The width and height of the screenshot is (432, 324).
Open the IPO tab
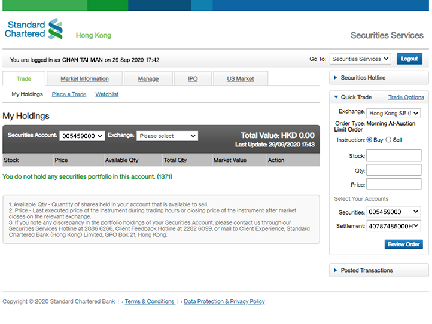point(193,79)
